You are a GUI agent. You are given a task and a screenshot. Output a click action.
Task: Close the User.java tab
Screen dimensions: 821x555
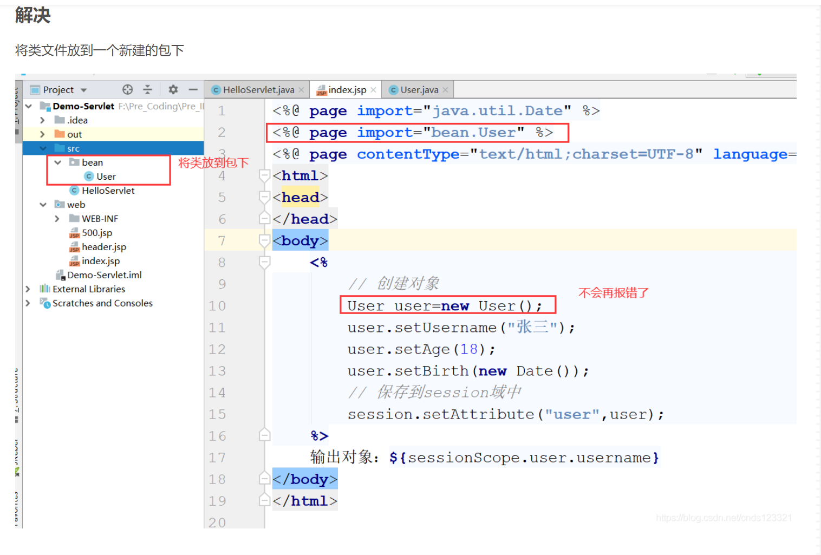pyautogui.click(x=445, y=90)
